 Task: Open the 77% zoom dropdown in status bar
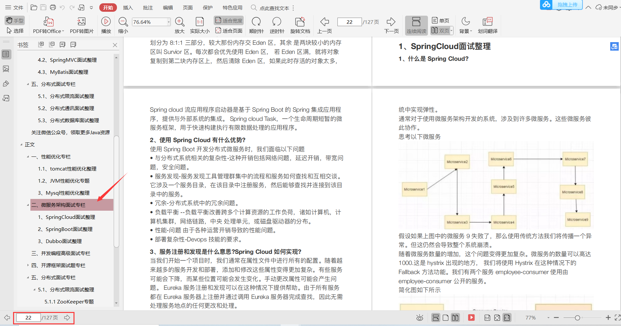[548, 318]
